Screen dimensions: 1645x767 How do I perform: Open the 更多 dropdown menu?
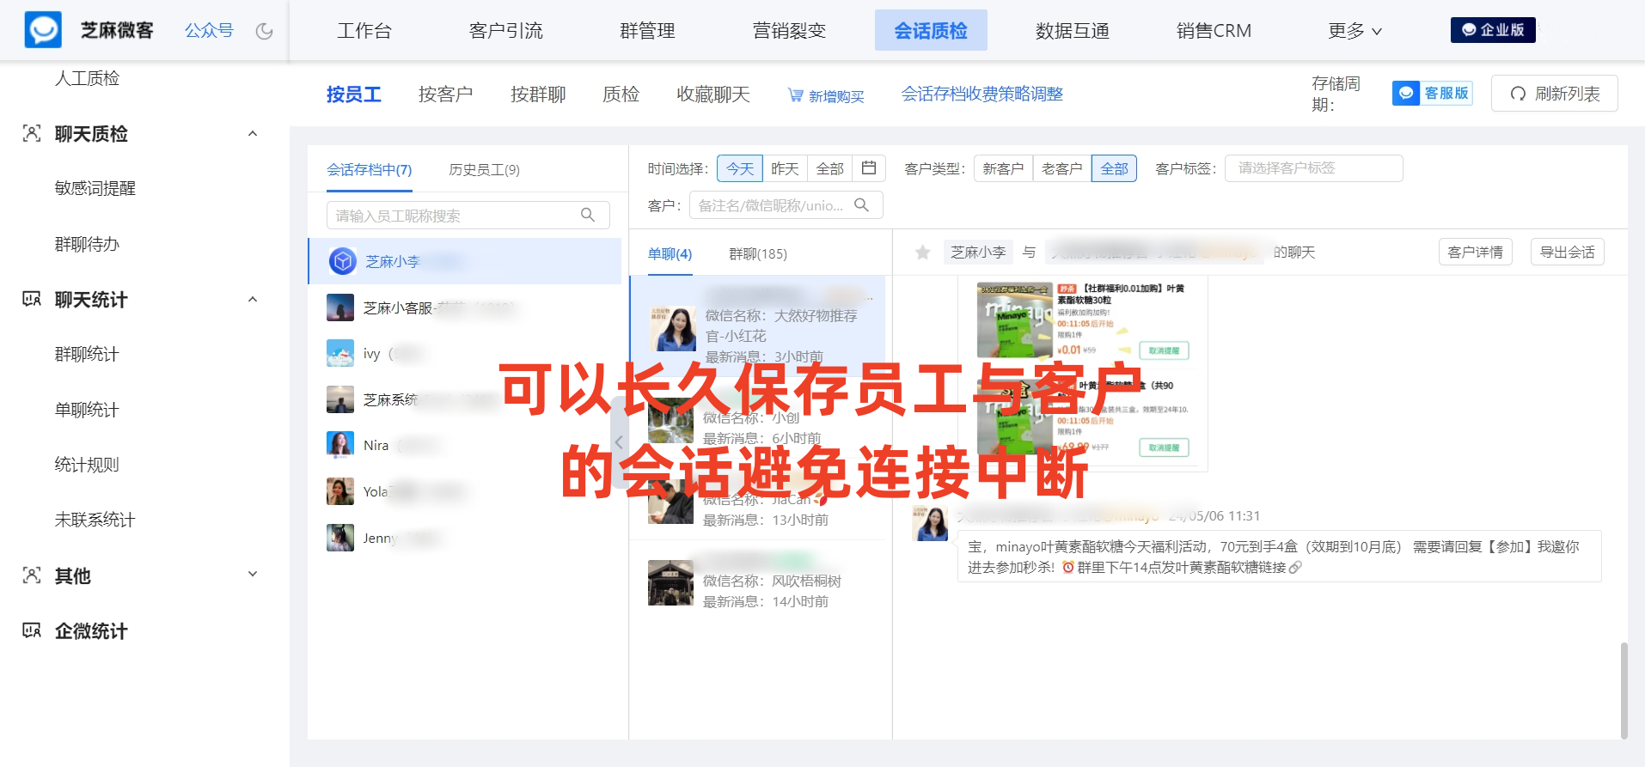click(x=1355, y=31)
